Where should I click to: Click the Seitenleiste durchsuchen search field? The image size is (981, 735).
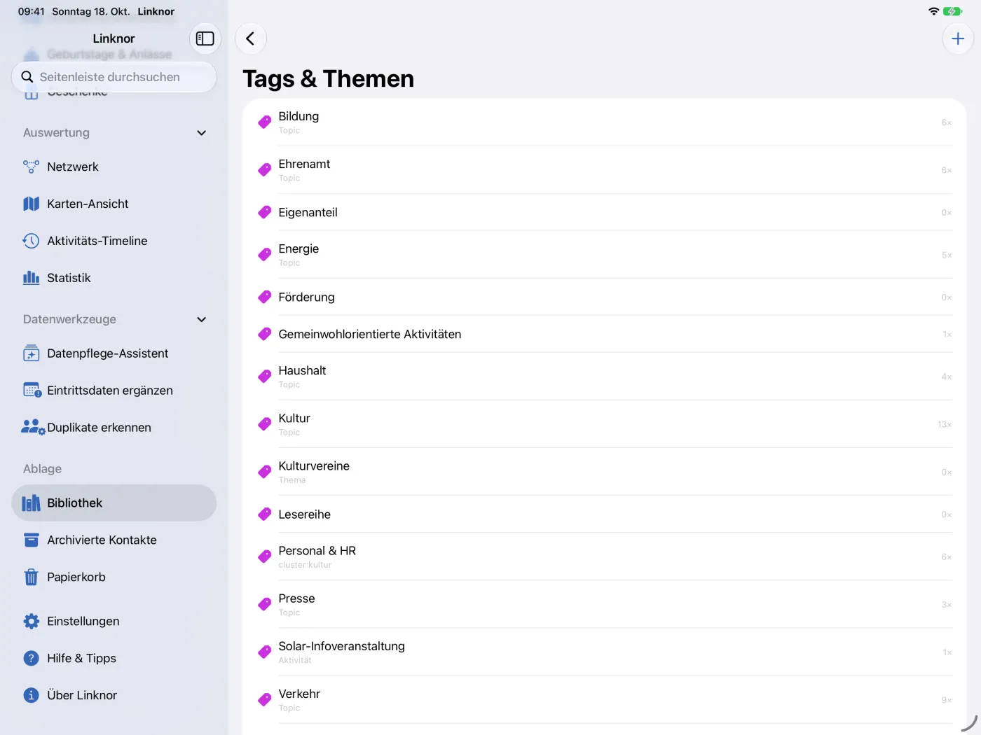[x=114, y=77]
